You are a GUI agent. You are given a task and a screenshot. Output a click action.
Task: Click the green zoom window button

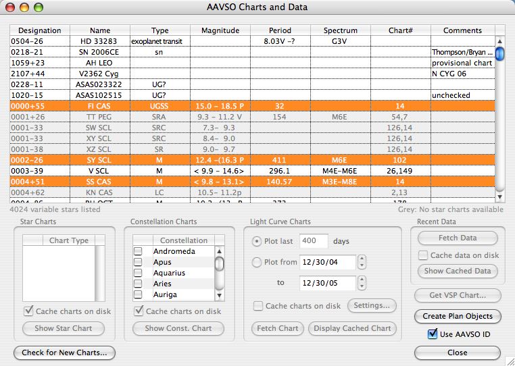(39, 7)
